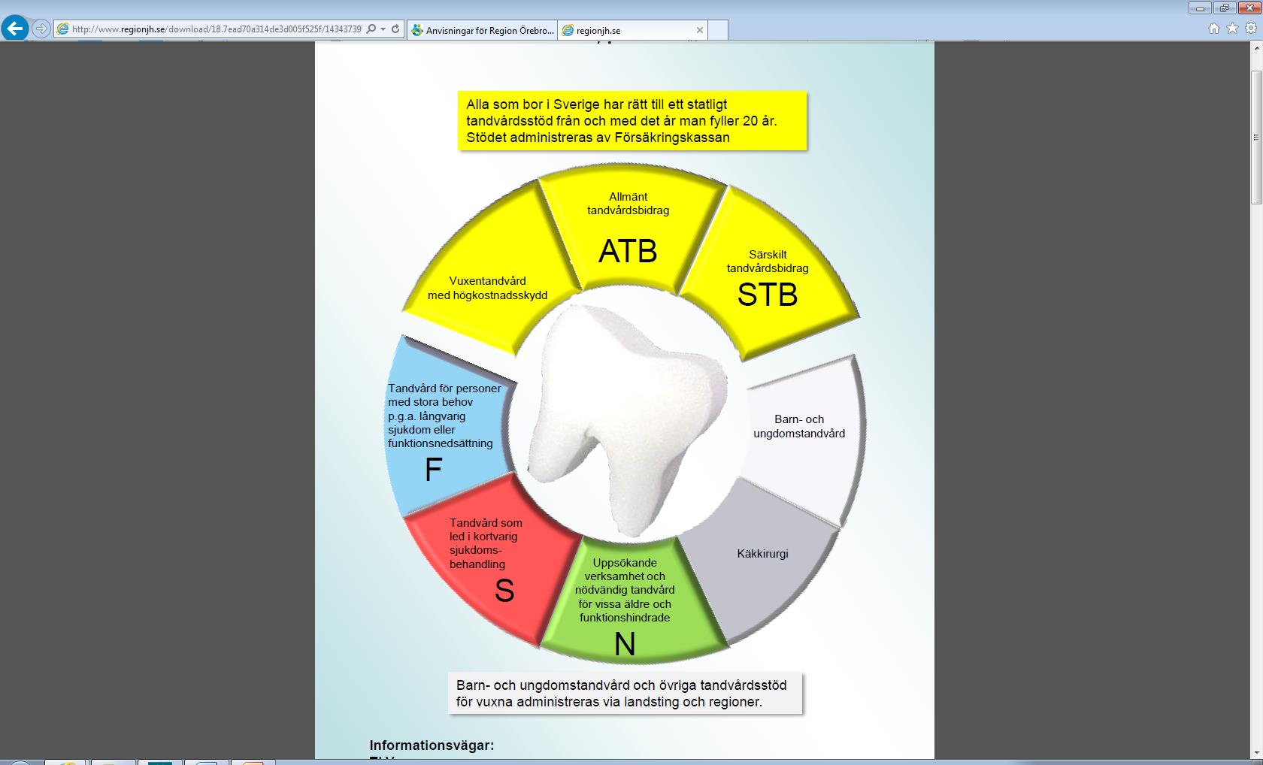
Task: Open the address bar autocomplete dropdown arrow
Action: coord(383,29)
